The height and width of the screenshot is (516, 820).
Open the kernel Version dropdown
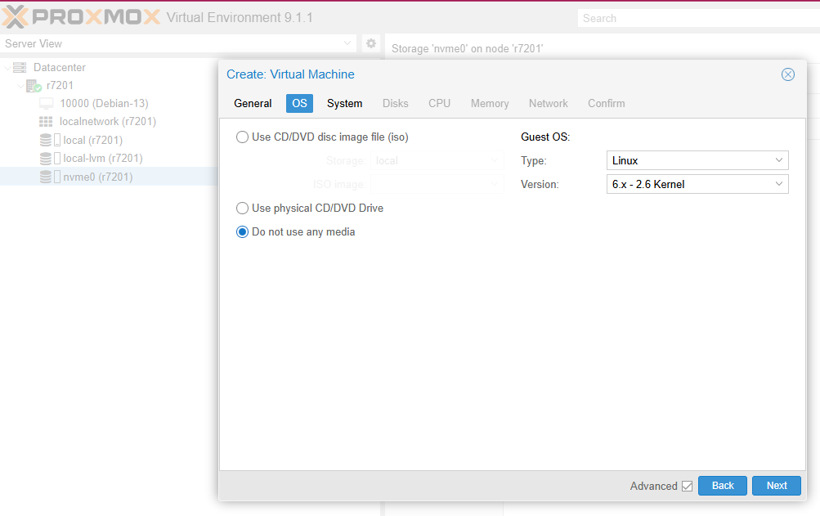(697, 185)
